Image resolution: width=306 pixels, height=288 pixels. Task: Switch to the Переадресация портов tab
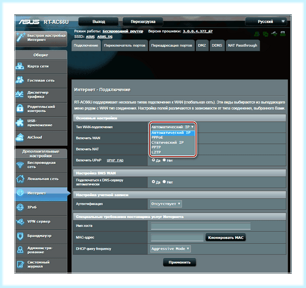pos(172,45)
